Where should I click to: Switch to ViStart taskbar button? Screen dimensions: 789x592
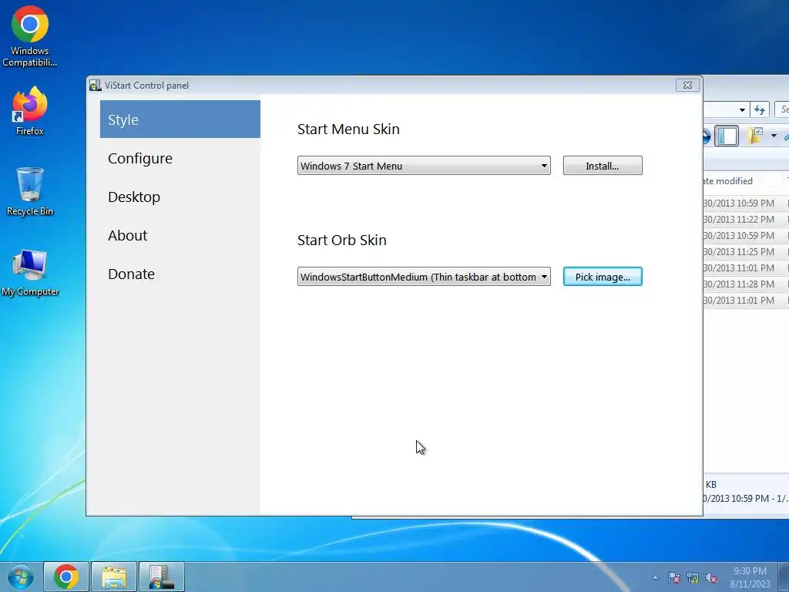[x=162, y=577]
